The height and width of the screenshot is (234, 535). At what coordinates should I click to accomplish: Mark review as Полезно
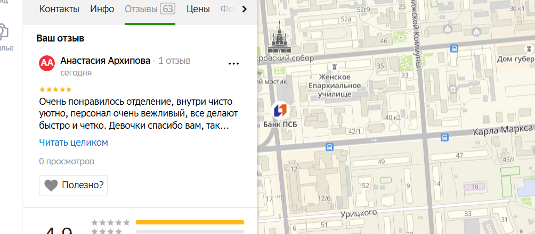point(74,186)
